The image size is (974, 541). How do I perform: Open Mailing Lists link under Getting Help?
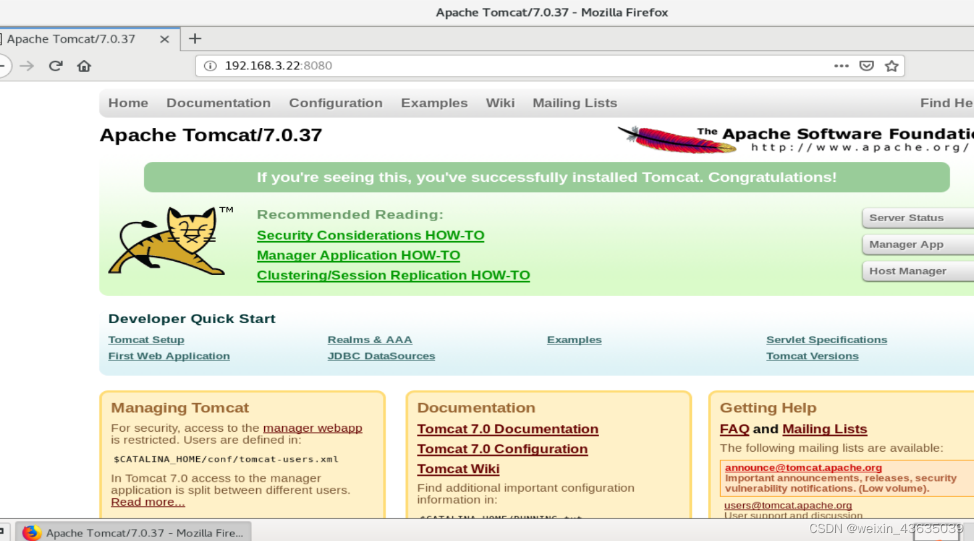coord(825,429)
